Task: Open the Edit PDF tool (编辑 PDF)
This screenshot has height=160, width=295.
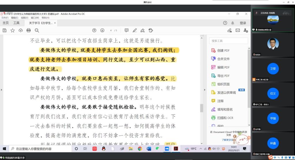Action: pyautogui.click(x=220, y=67)
